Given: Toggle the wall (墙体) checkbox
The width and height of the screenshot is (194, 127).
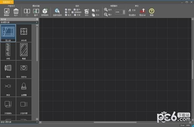Looking at the screenshot, I should click(66, 9).
